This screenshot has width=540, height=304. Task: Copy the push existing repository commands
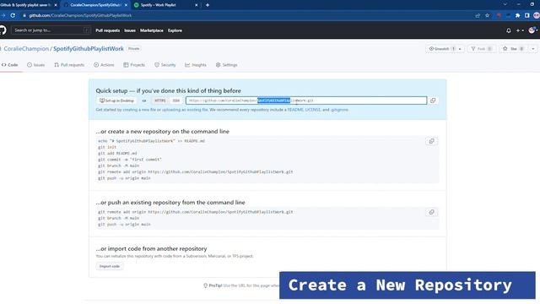pos(431,212)
